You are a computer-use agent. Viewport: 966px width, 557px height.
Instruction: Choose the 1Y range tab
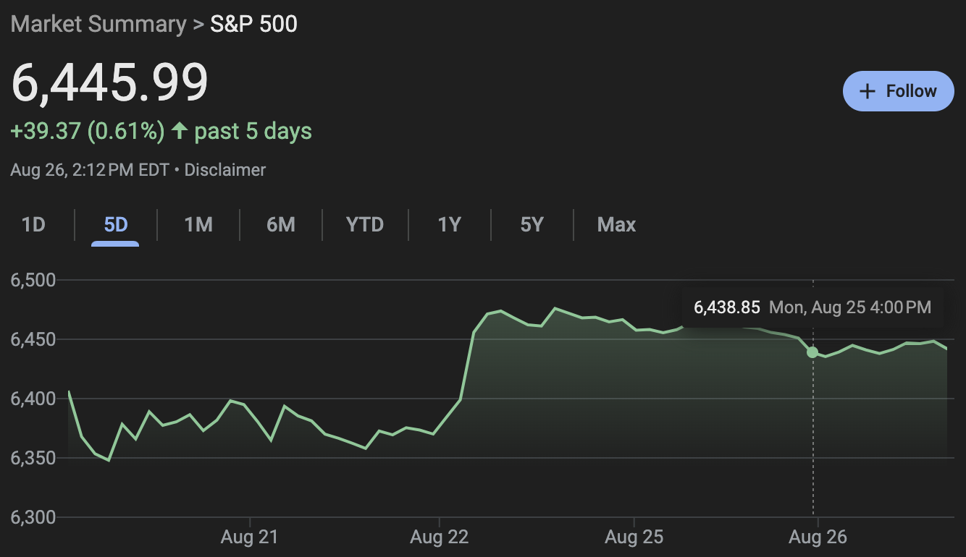[x=450, y=225]
